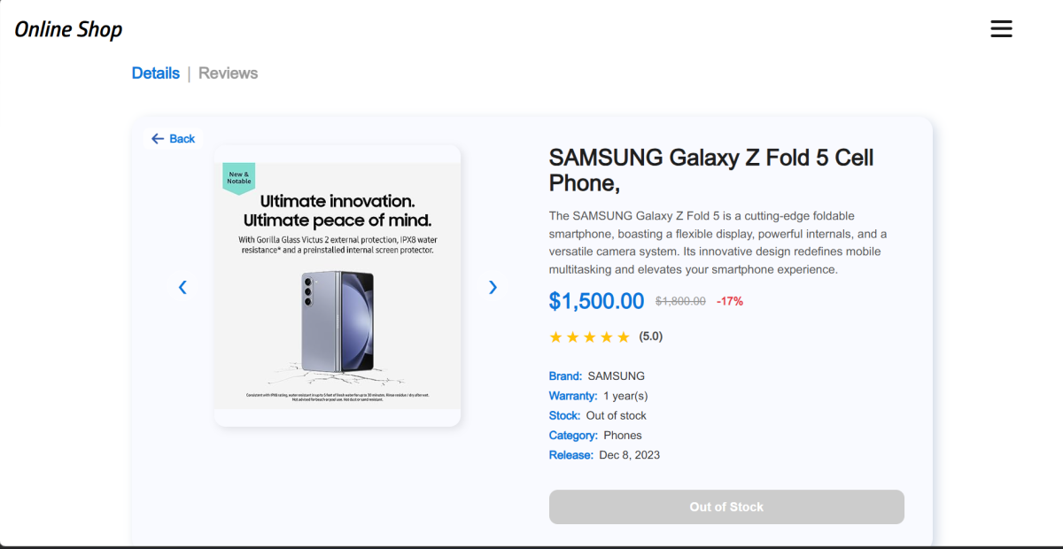The image size is (1063, 549).
Task: Select the SAMSUNG Galaxy Z Fold 5 title
Action: click(x=711, y=170)
